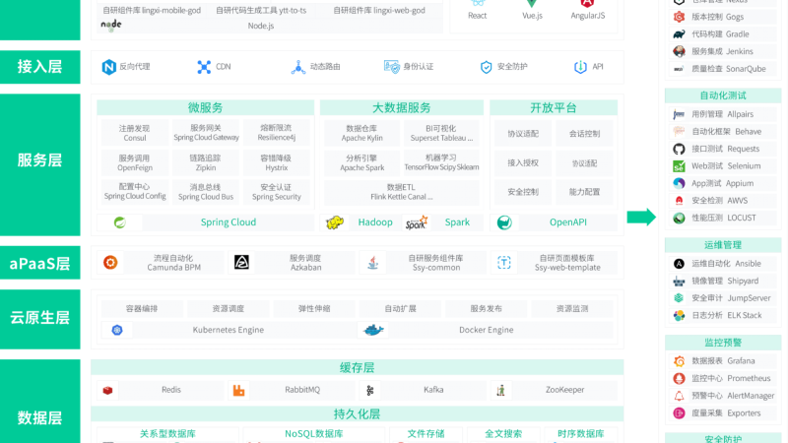The image size is (788, 443).
Task: Select the Ansible icon
Action: pyautogui.click(x=679, y=264)
